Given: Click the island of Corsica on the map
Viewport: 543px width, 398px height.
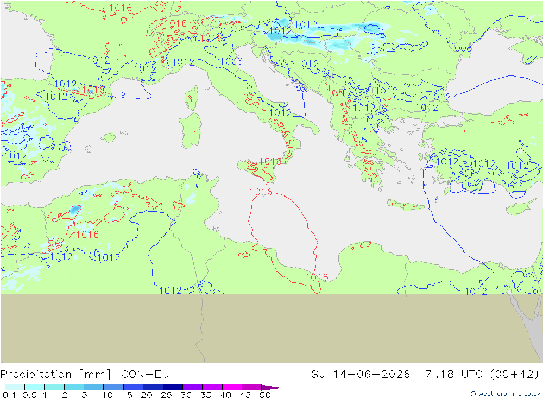Looking at the screenshot, I should coord(192,98).
